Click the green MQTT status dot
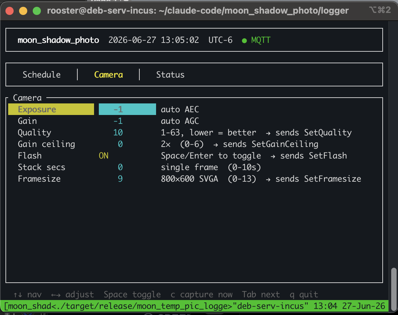Image resolution: width=398 pixels, height=315 pixels. (x=244, y=40)
